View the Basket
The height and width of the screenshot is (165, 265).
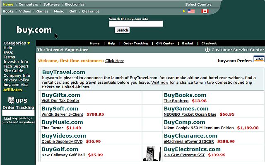tap(188, 44)
